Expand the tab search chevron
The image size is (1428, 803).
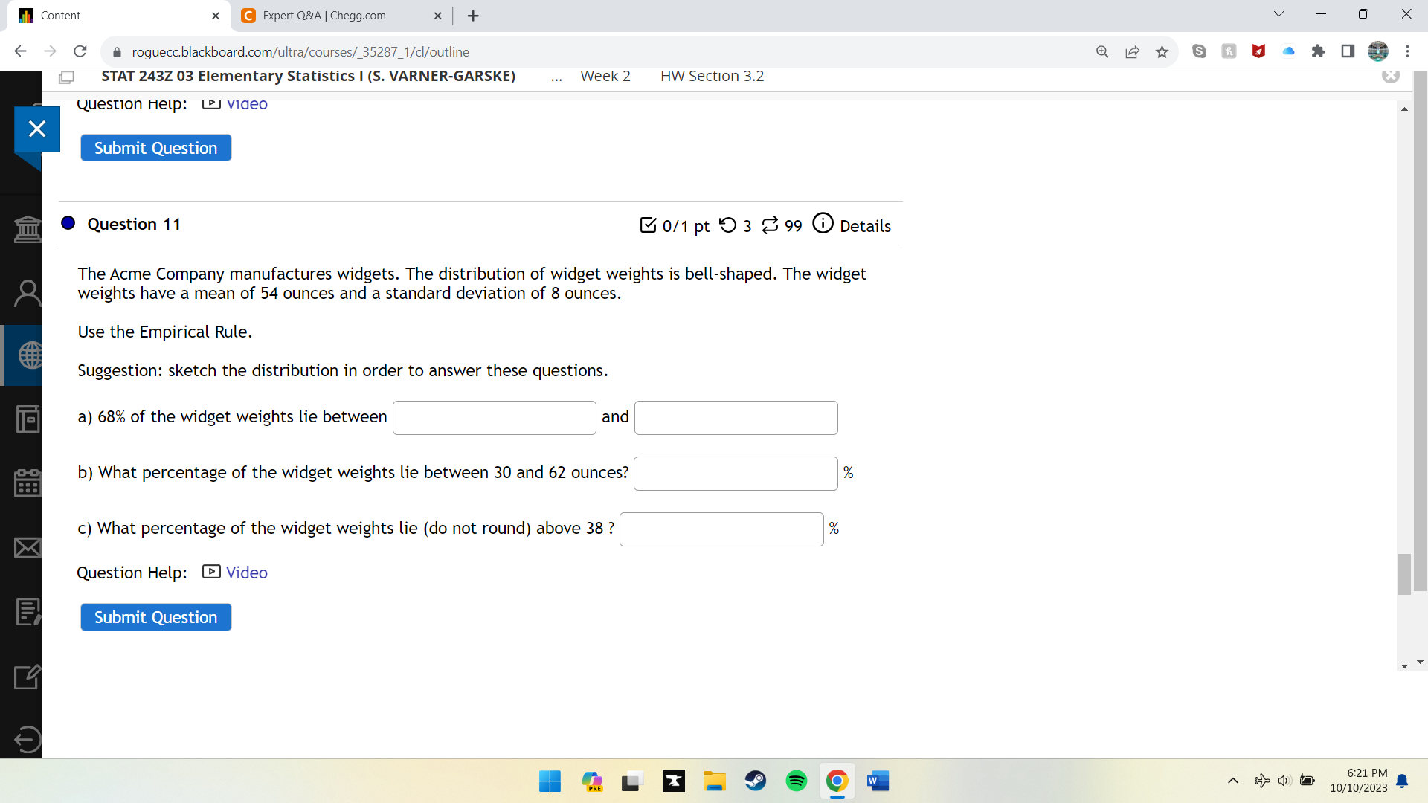(x=1279, y=14)
